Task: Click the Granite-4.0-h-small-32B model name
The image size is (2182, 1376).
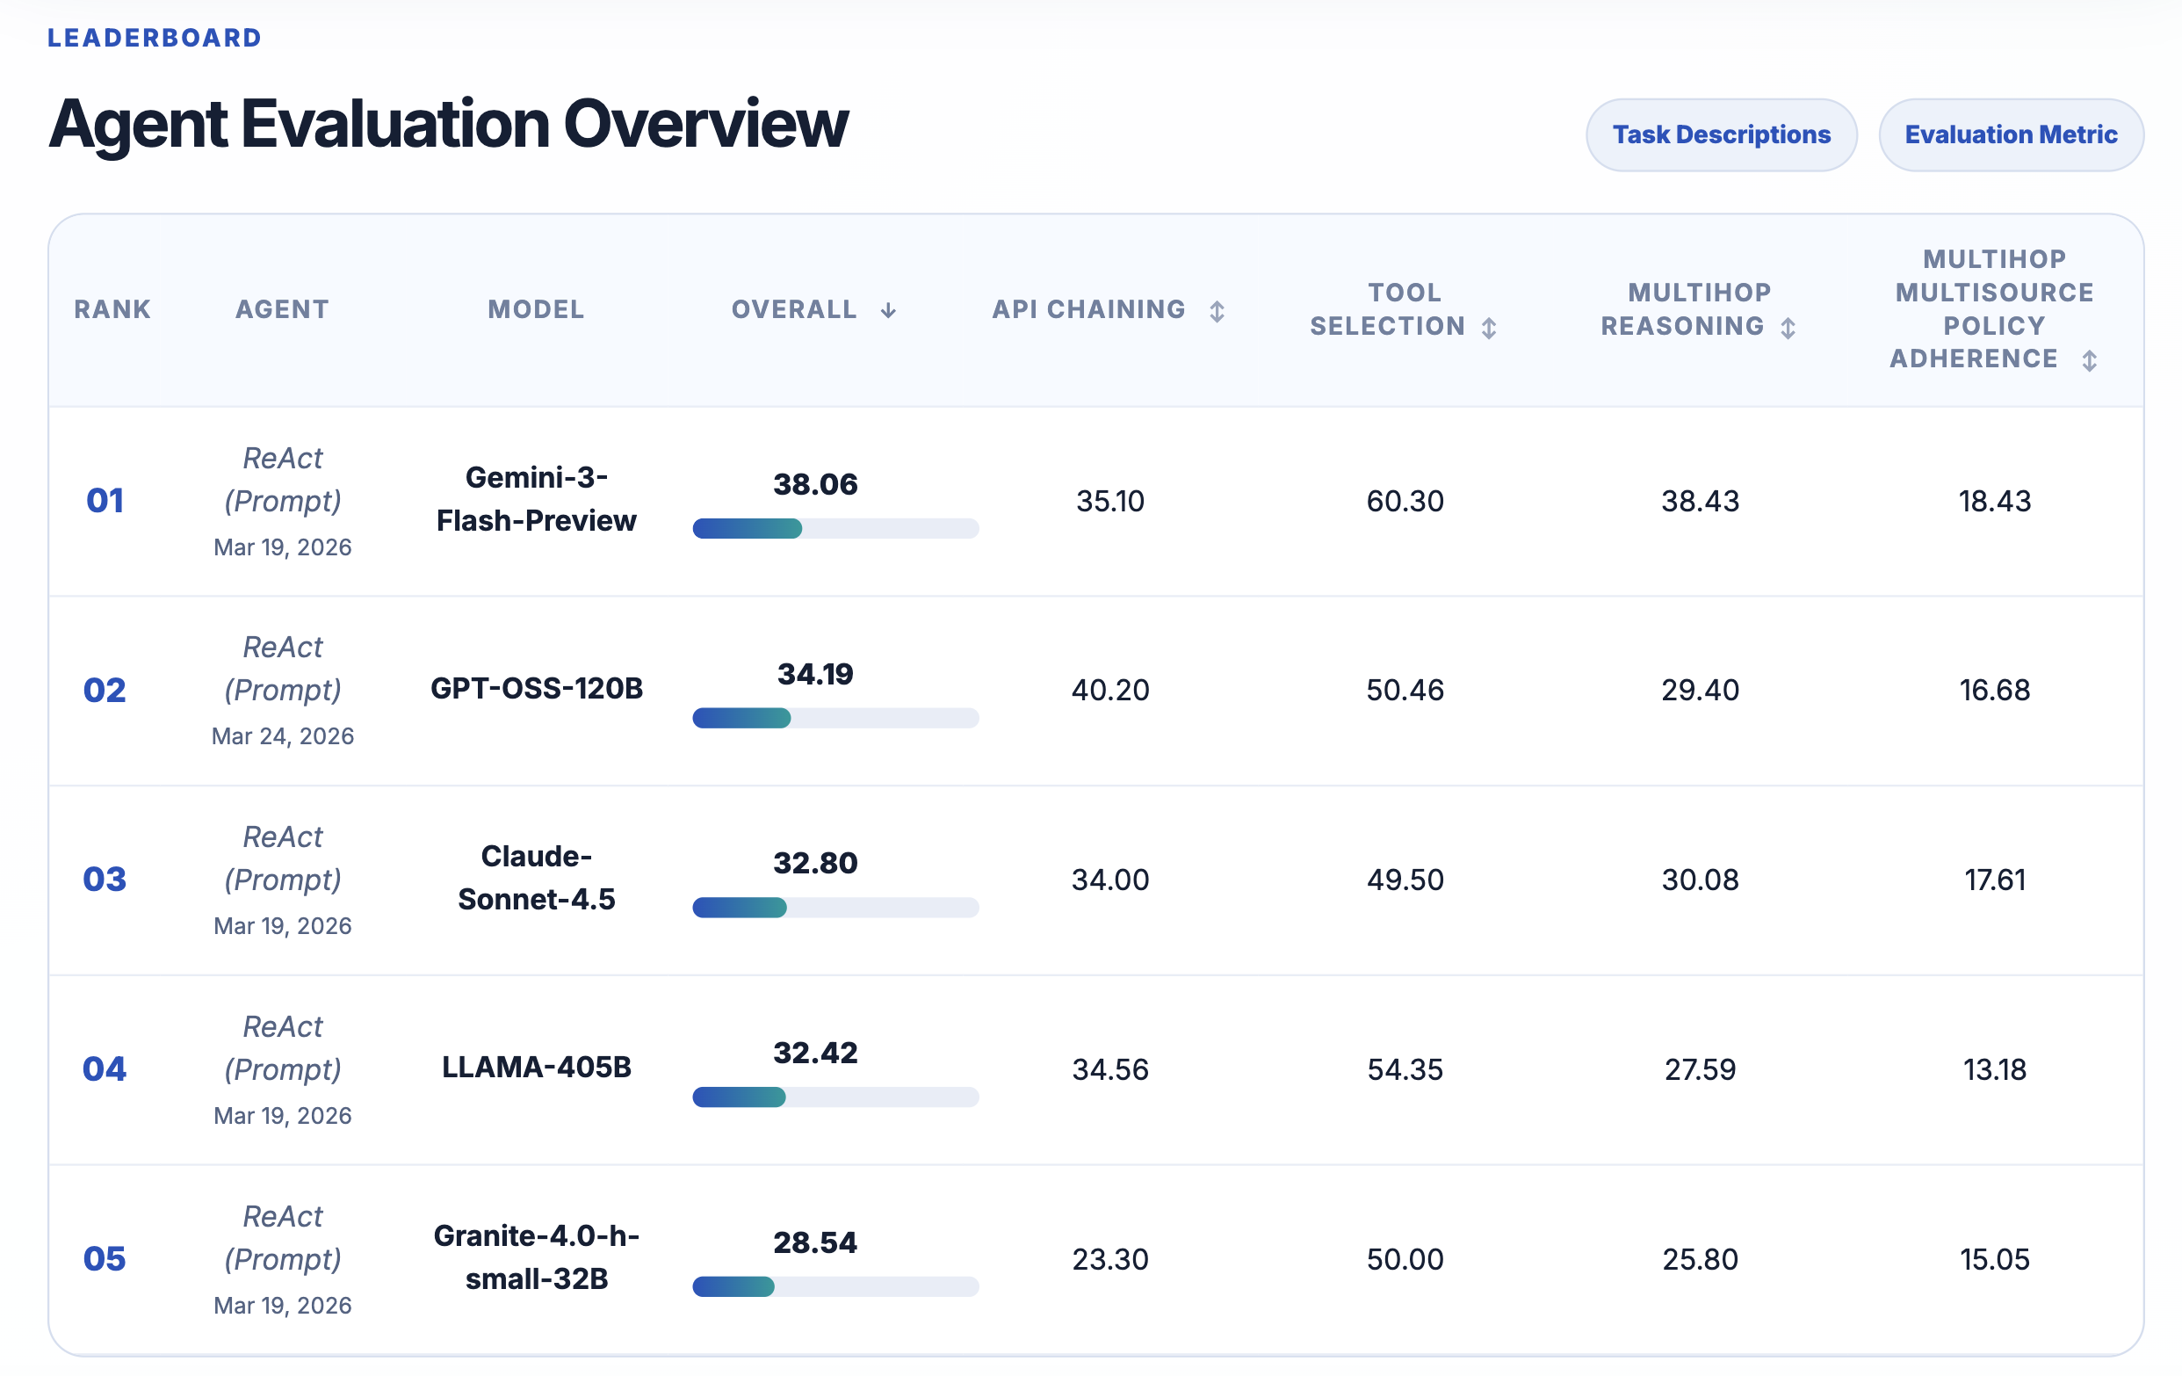Action: tap(536, 1257)
